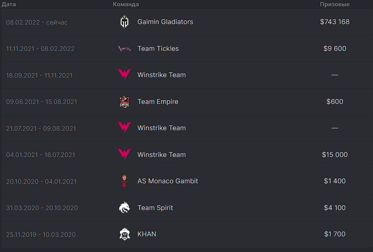
Task: Click Winstrike logo in 04.01.2021 row
Action: [124, 154]
